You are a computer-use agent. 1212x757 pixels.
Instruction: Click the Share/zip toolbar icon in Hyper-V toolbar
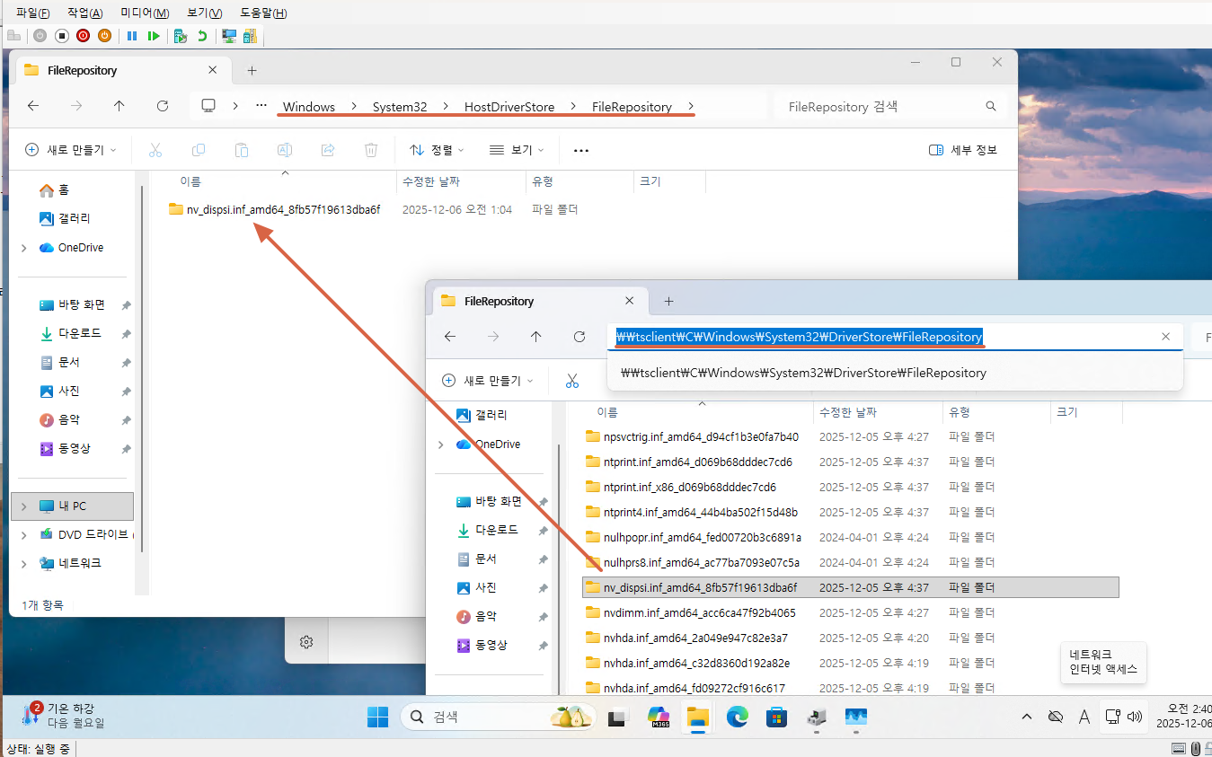tap(250, 36)
